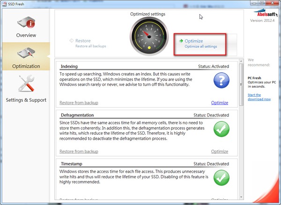Click the Optimized settings label
This screenshot has height=205, width=281.
tap(148, 14)
